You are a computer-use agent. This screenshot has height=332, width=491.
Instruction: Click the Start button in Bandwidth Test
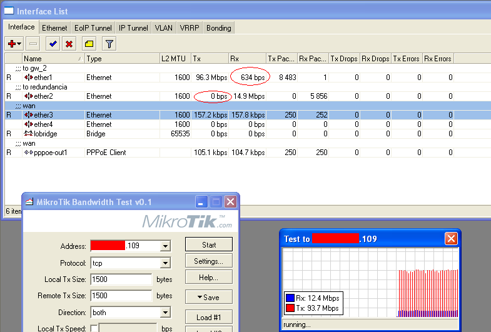(209, 244)
